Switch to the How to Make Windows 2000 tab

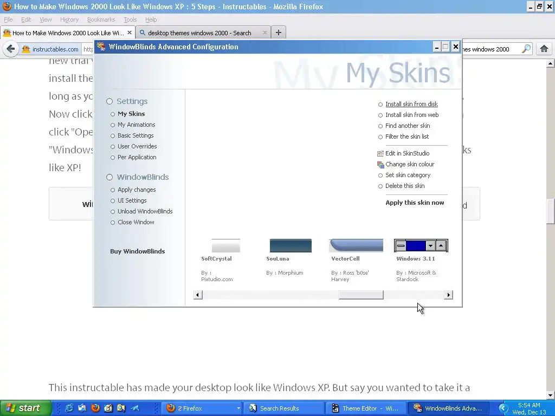(68, 33)
